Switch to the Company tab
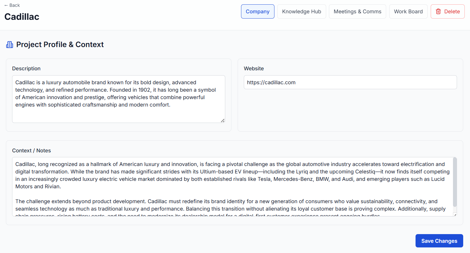 [257, 11]
